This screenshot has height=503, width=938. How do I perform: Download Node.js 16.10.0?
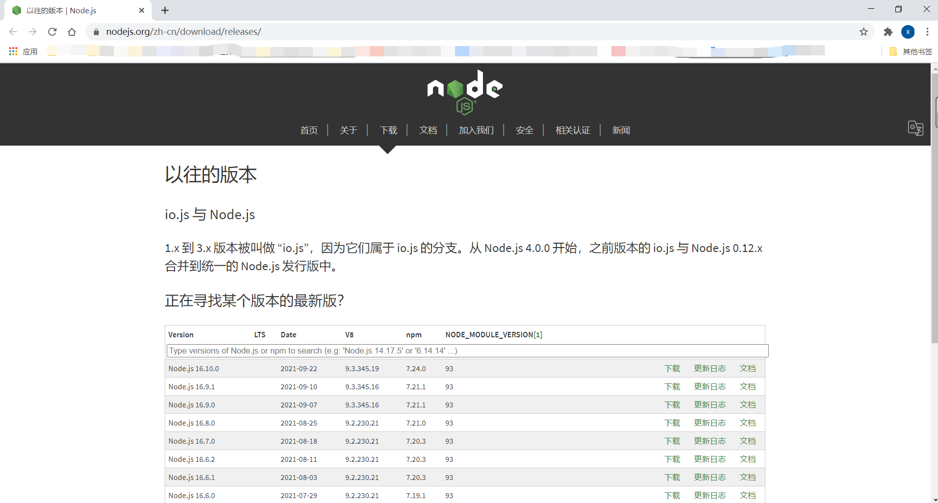(672, 369)
